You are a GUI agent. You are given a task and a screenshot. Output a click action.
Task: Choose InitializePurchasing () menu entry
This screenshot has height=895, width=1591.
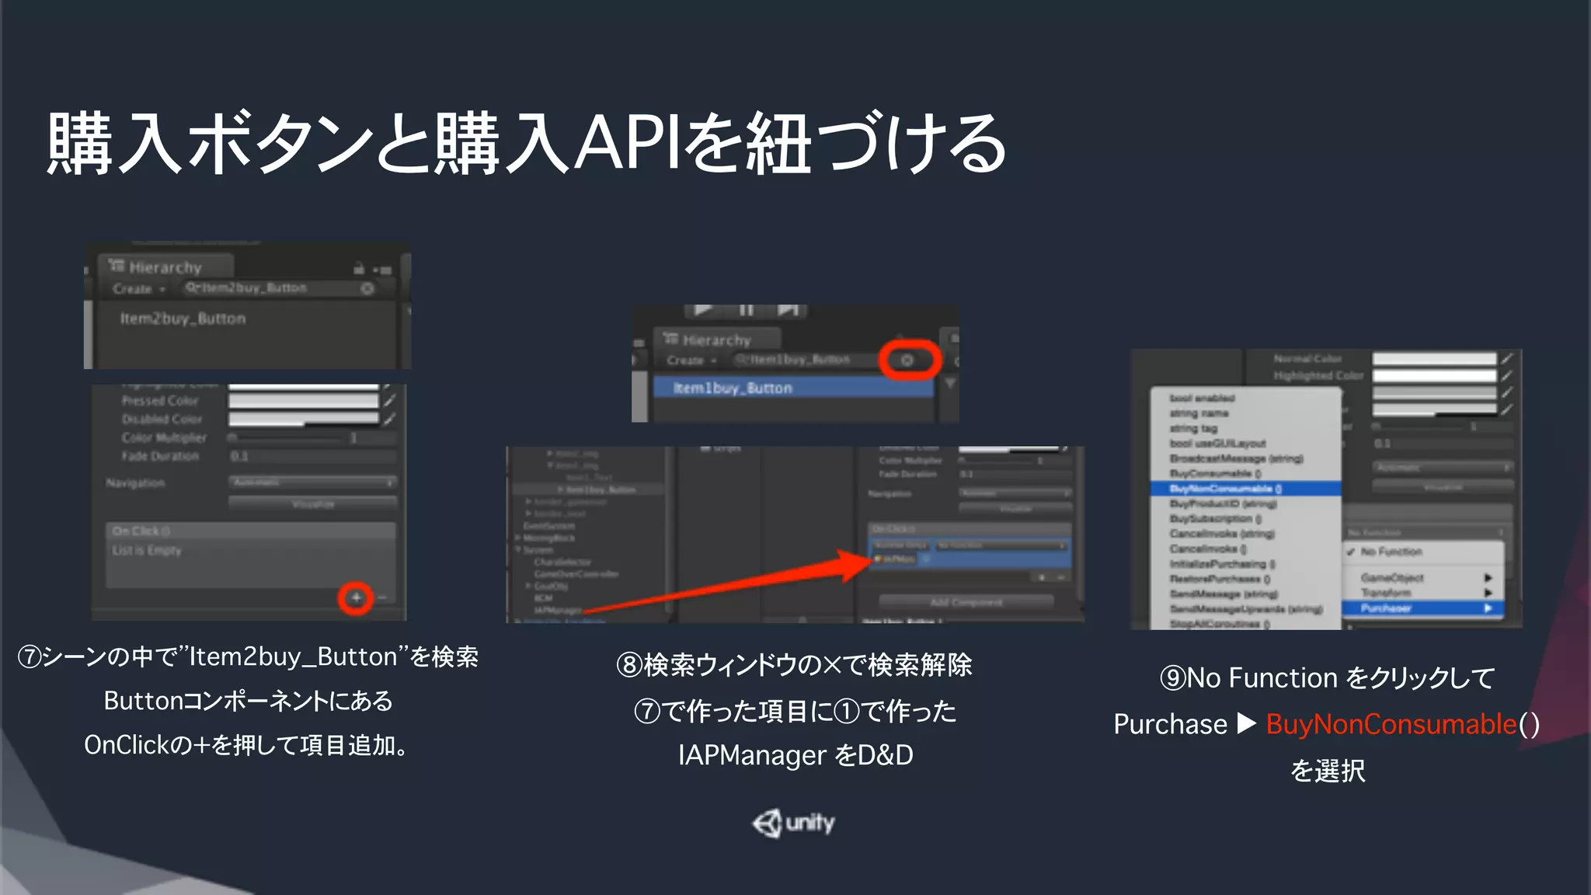[x=1245, y=564]
